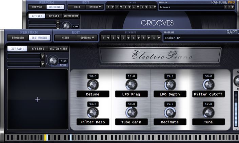239x143 pixels.
Task: Open the Vector Mixer tab in front window
Action: (x=58, y=49)
